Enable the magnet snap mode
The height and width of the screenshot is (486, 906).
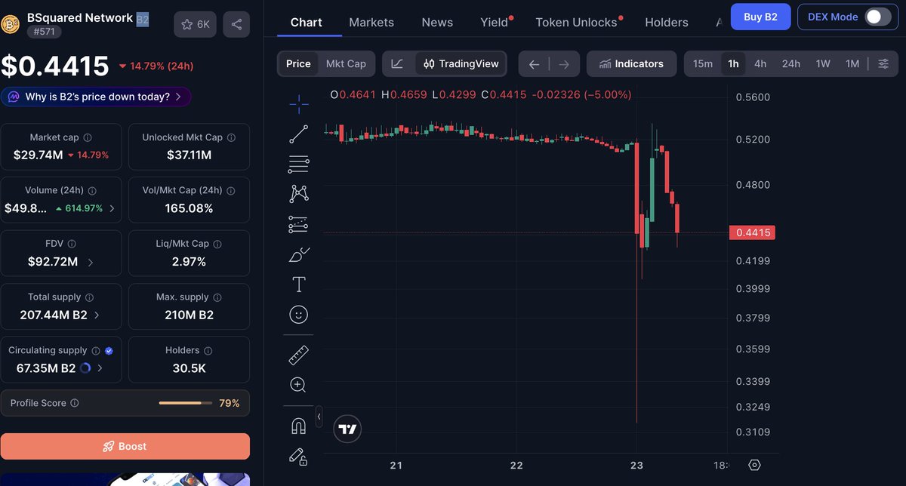pyautogui.click(x=298, y=426)
